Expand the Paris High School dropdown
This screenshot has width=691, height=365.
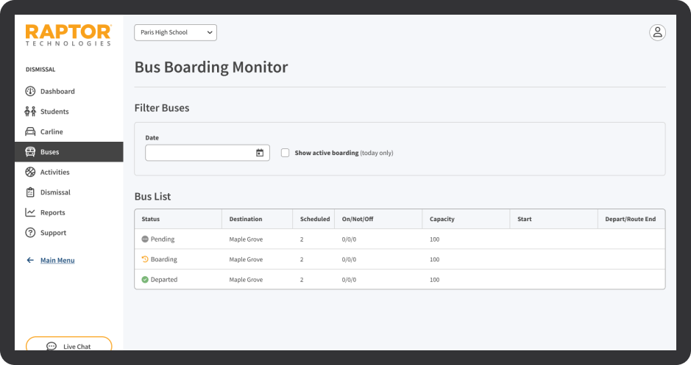(x=175, y=32)
